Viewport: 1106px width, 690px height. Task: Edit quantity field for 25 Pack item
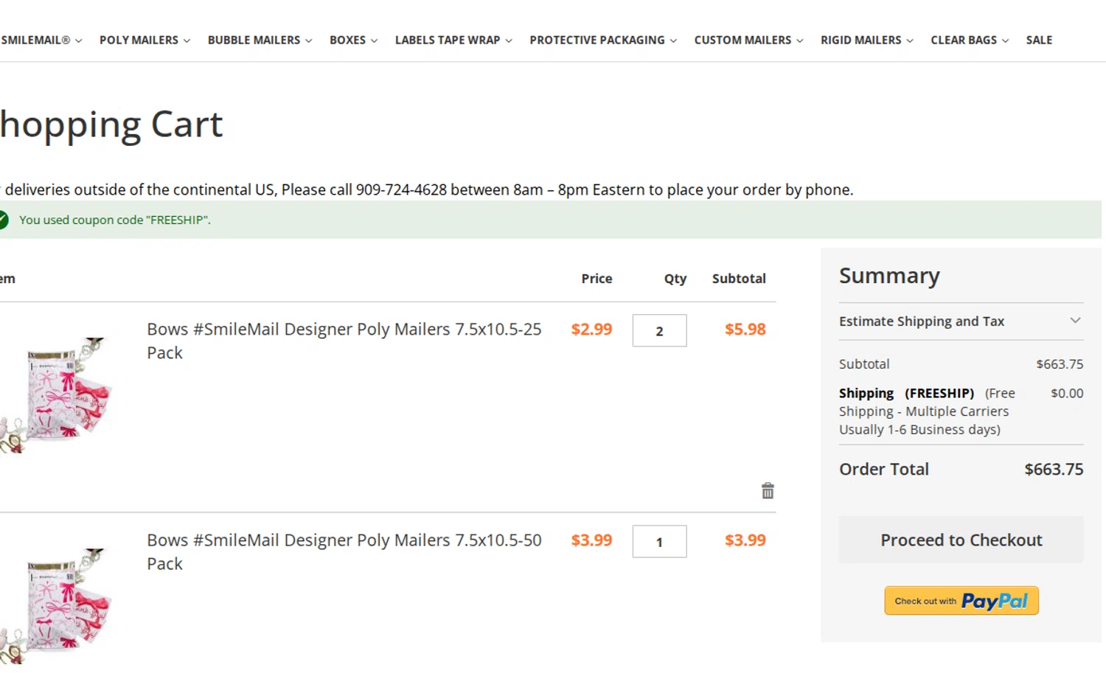(659, 331)
